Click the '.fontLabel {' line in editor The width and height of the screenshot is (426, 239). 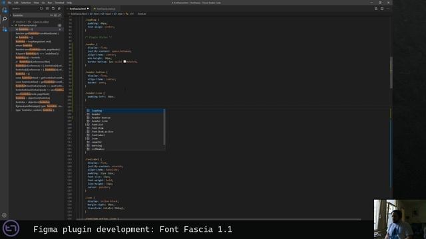pos(94,159)
